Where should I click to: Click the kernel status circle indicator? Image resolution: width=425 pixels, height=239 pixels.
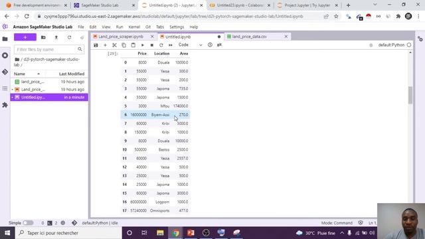tap(409, 45)
